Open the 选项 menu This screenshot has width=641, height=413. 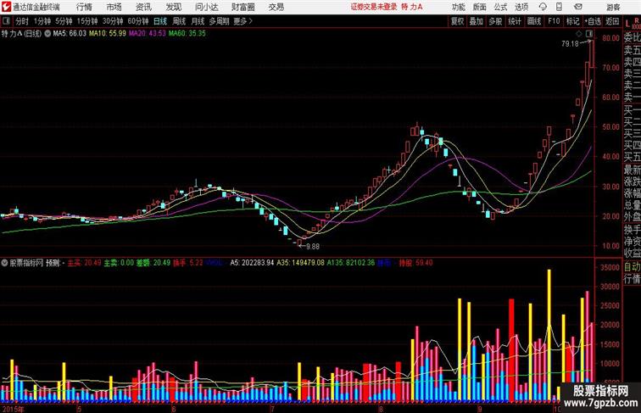pos(521,7)
